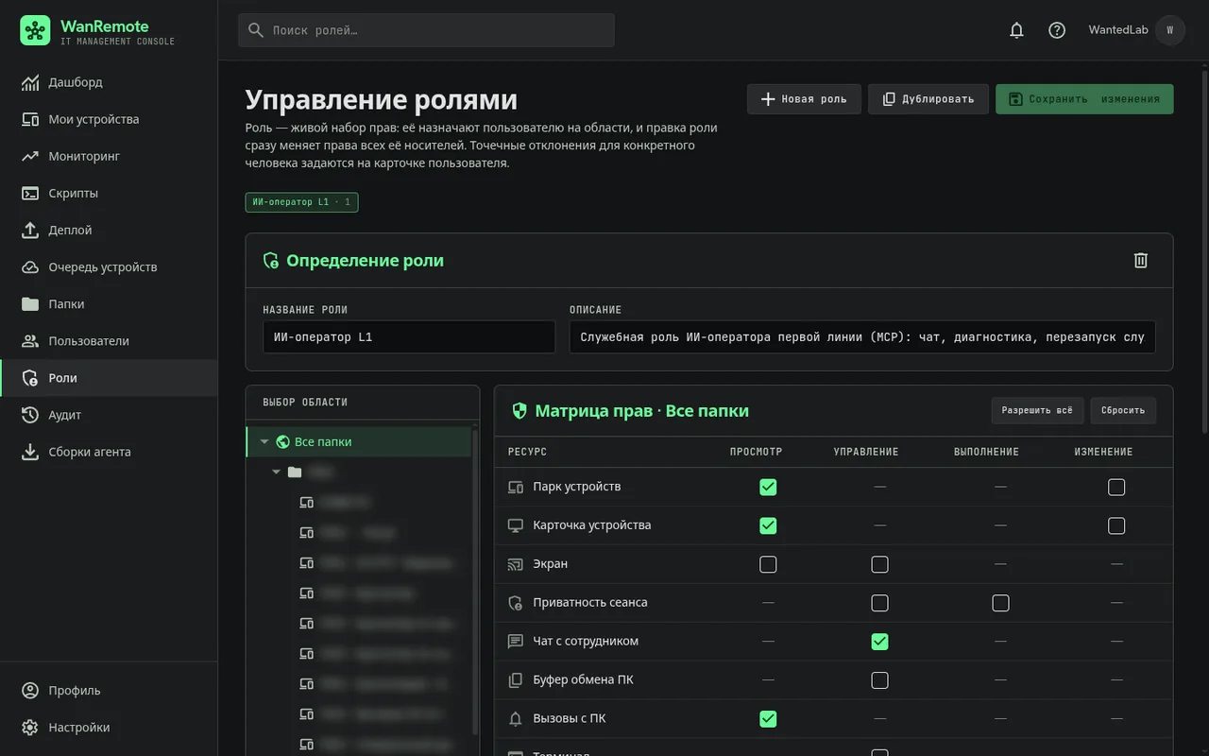The height and width of the screenshot is (756, 1209).
Task: Click the Профиль person icon
Action: coord(30,691)
